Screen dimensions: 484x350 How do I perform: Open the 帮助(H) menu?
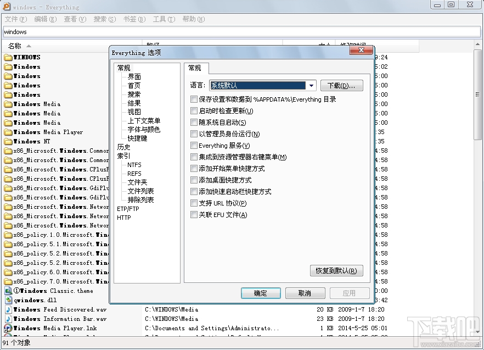(194, 19)
